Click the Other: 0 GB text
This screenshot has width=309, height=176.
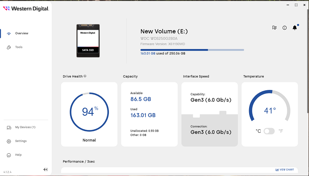[x=138, y=135]
